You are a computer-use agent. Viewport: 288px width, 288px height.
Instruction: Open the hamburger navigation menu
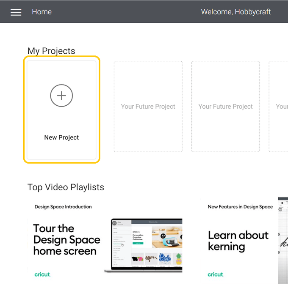point(16,12)
